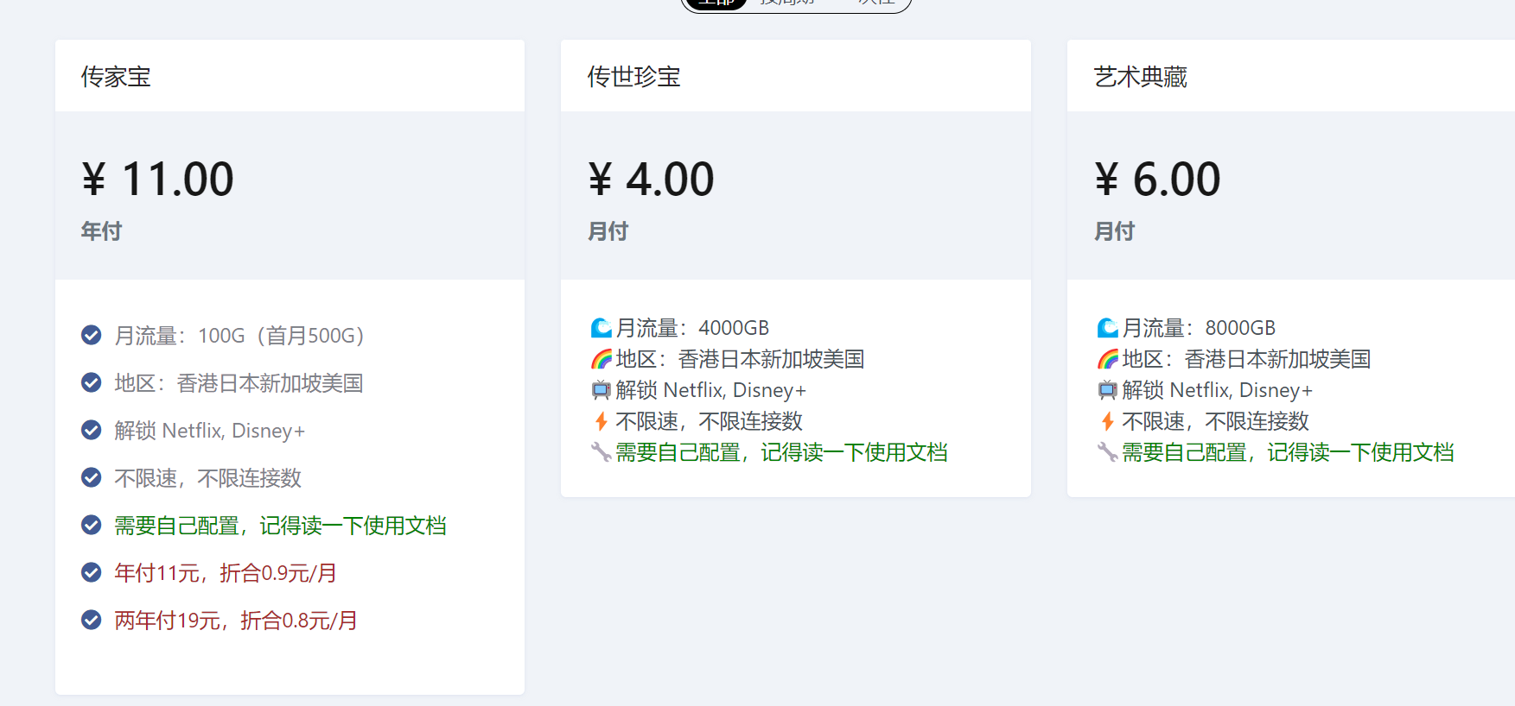Screen dimensions: 1515x706
Task: Click the rainbow icon in the 传世珍宝 card
Action: tap(601, 359)
